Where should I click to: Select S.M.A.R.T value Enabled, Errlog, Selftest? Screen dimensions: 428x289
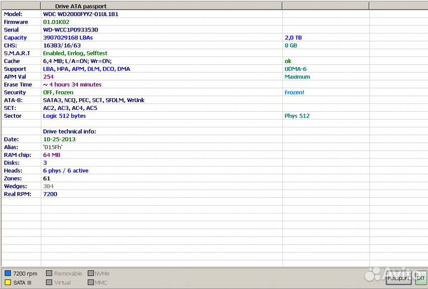pos(75,54)
